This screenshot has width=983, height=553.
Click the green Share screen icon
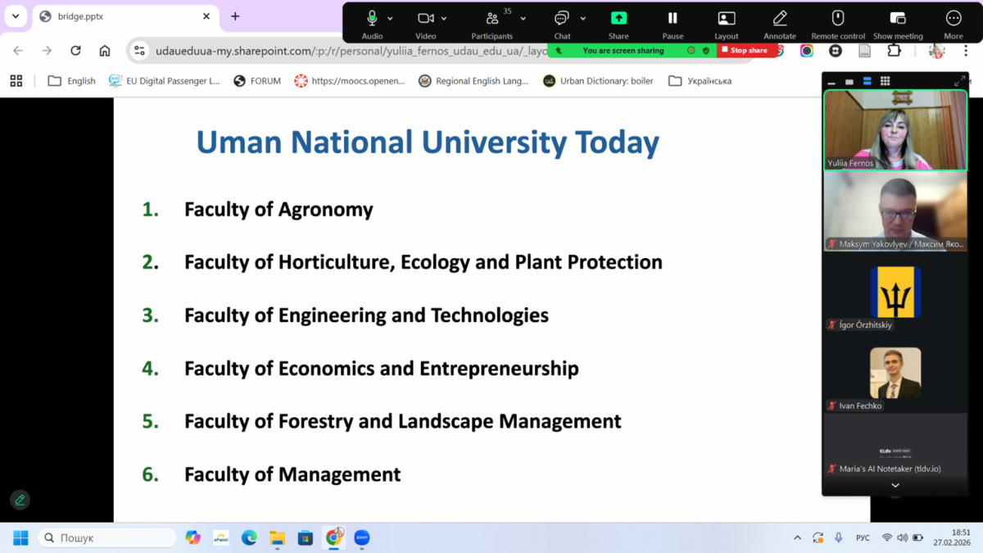coord(618,18)
